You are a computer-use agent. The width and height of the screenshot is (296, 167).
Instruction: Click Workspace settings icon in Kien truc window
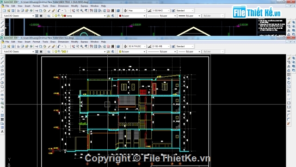click(x=37, y=51)
